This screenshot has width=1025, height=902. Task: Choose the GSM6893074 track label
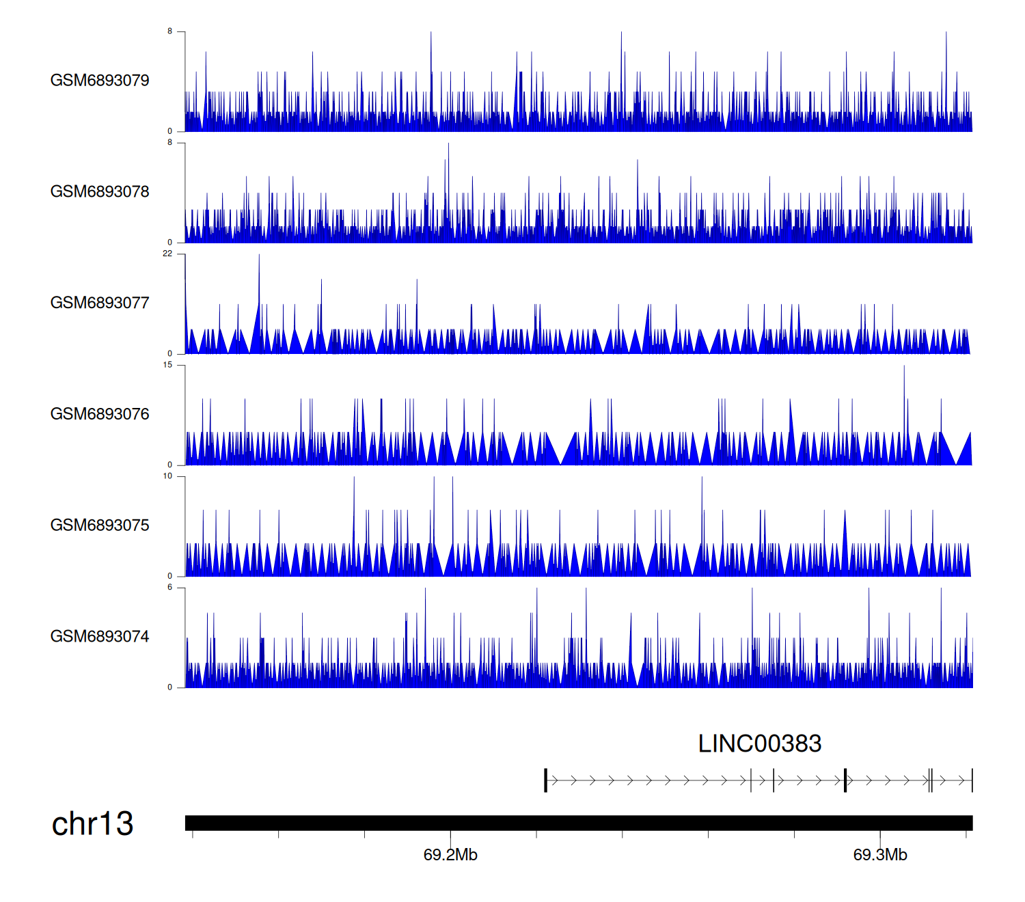pyautogui.click(x=100, y=637)
